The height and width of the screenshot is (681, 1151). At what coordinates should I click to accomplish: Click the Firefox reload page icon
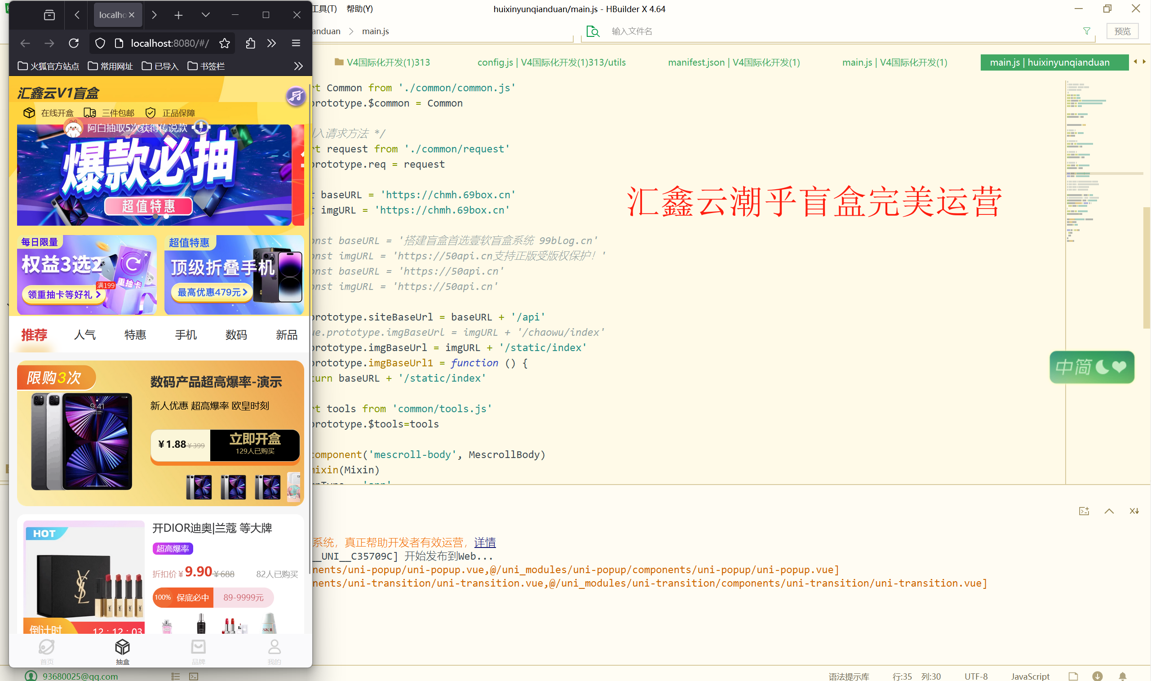(x=74, y=43)
